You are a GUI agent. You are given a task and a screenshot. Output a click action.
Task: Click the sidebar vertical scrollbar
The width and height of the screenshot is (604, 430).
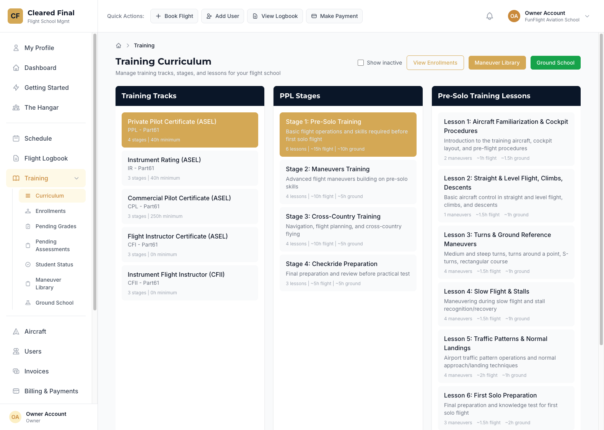pos(95,172)
